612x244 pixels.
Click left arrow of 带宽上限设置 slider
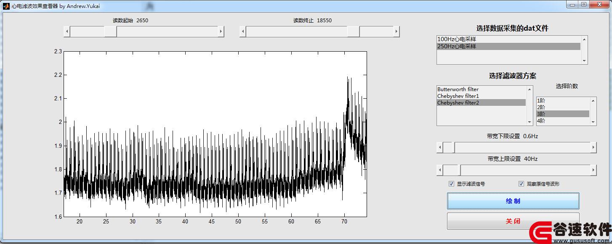[x=440, y=170]
